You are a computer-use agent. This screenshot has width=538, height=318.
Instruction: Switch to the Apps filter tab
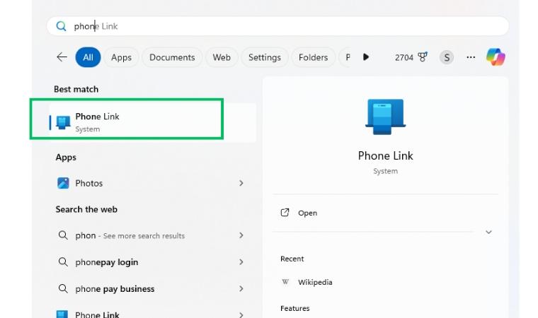(121, 57)
